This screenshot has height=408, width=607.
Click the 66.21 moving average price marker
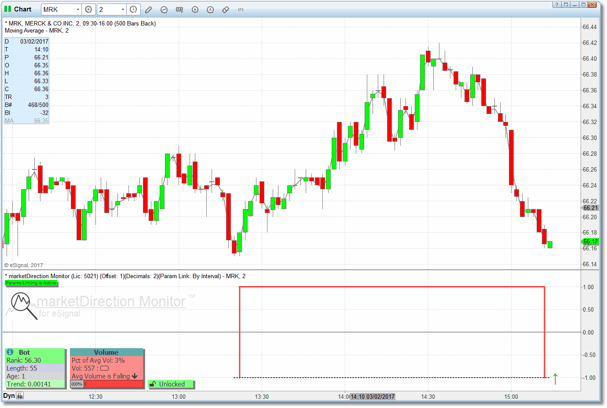[x=590, y=208]
